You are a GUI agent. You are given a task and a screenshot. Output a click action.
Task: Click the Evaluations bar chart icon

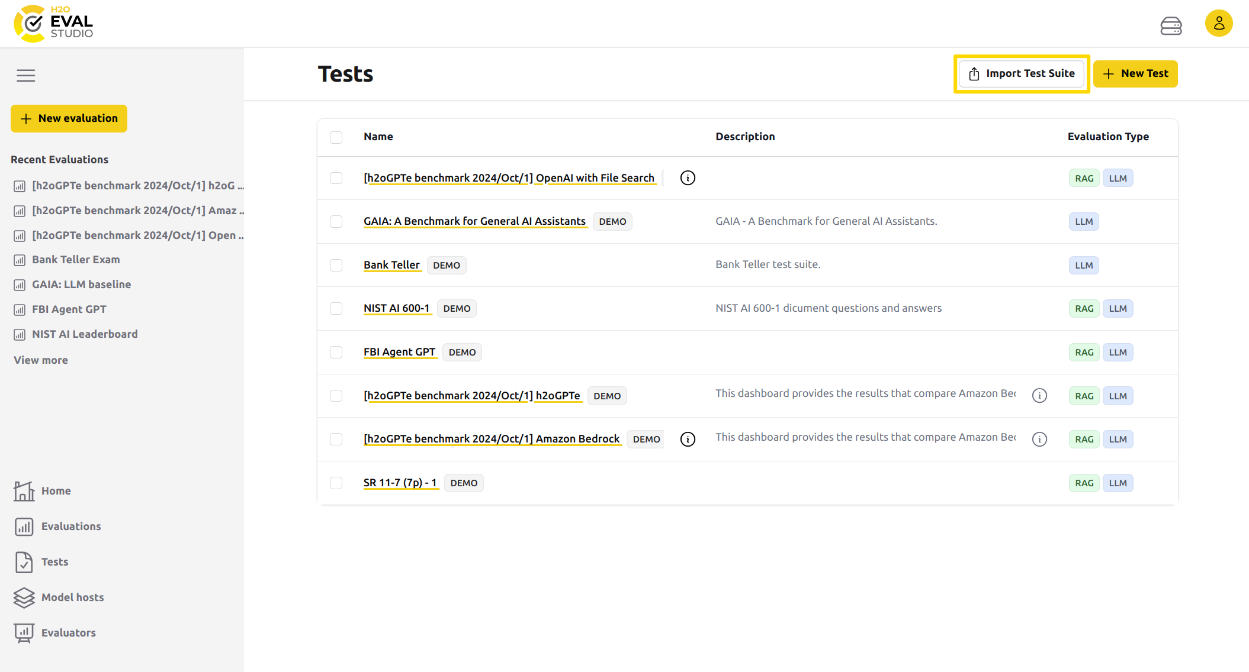coord(24,526)
